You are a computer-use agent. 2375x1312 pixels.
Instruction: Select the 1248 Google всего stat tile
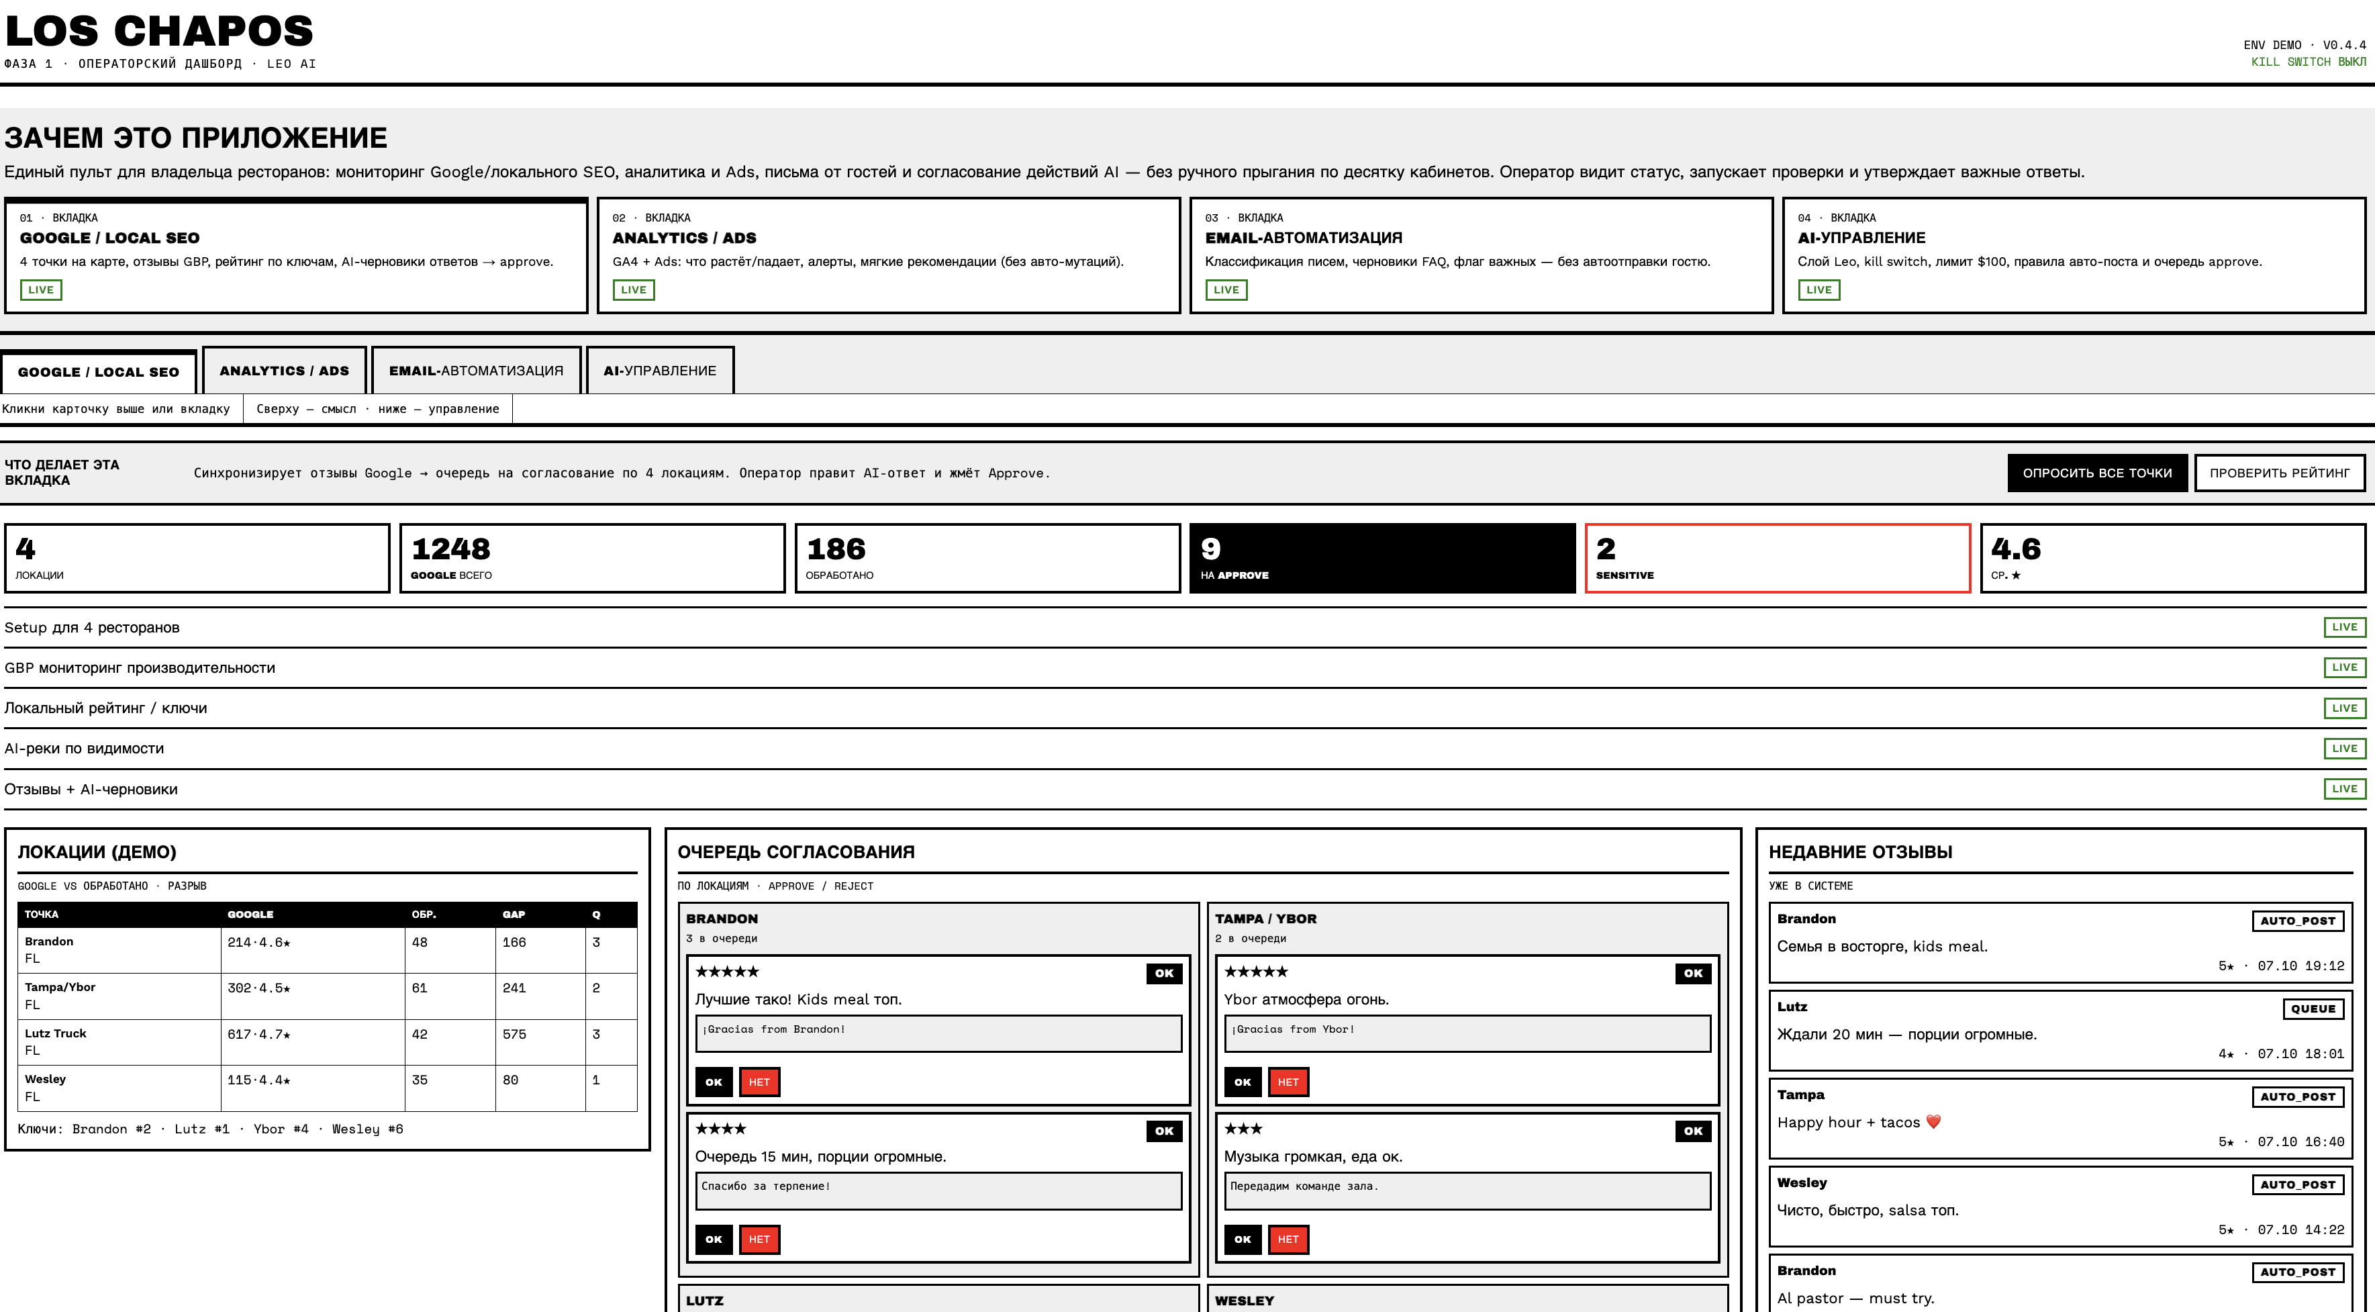[x=592, y=559]
